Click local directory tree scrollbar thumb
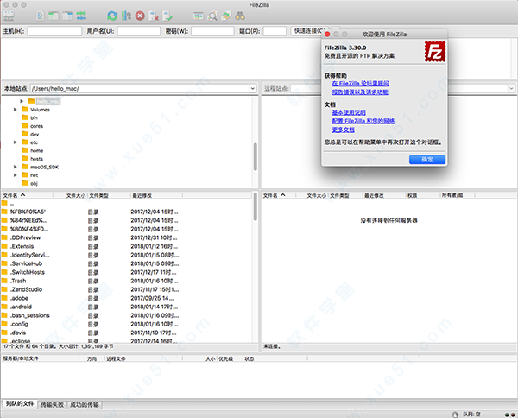This screenshot has width=518, height=418. tap(256, 156)
